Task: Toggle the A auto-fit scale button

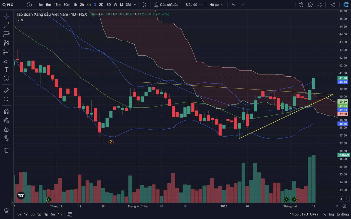Action: pyautogui.click(x=341, y=199)
